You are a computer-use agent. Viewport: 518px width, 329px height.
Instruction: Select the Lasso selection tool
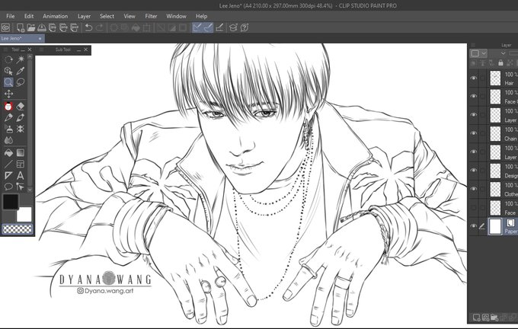[x=21, y=82]
